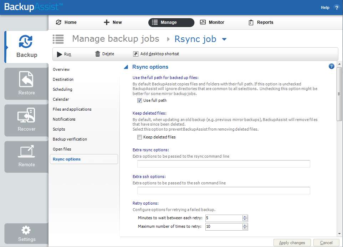Click the Extra ssh options input field
This screenshot has width=343, height=247.
pos(224,190)
